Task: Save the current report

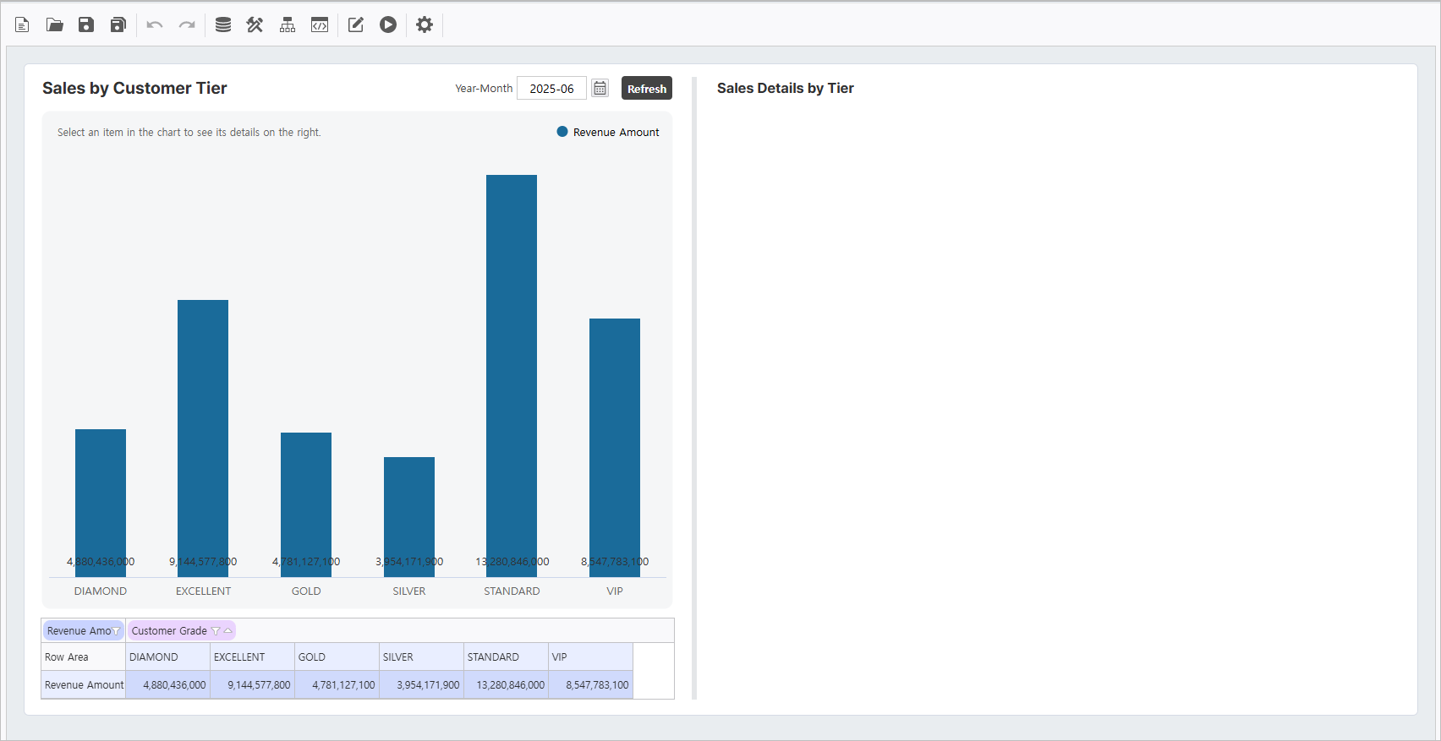Action: 86,25
